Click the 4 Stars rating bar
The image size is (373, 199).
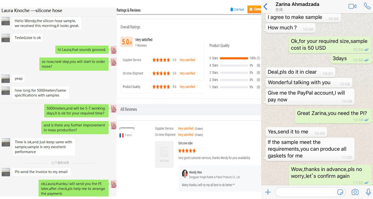pos(233,65)
